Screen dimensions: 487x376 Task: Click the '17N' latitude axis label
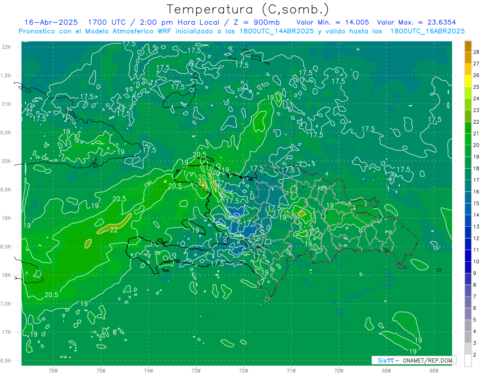coord(6,332)
